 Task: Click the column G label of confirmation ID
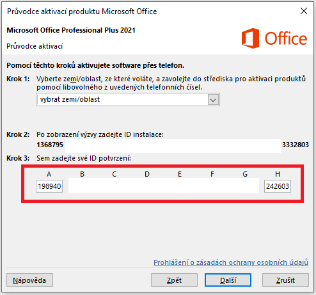pos(245,174)
